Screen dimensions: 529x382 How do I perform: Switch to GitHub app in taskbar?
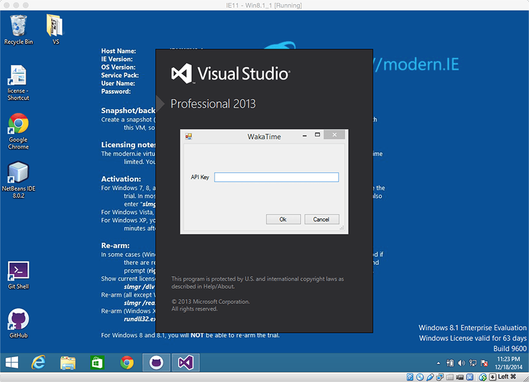pyautogui.click(x=156, y=362)
